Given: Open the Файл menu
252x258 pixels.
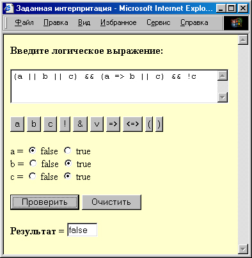Looking at the screenshot, I should [24, 22].
